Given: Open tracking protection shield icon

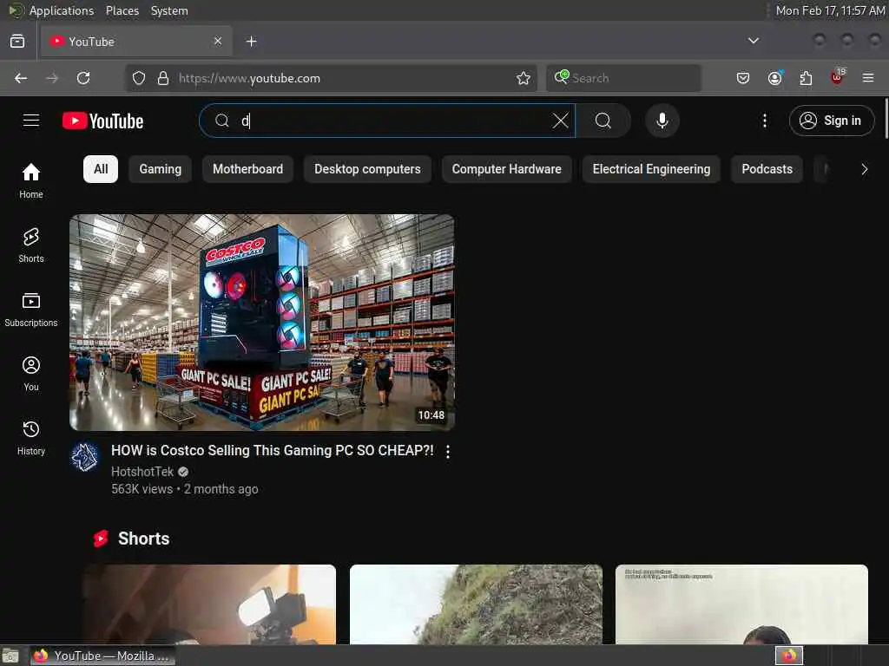Looking at the screenshot, I should pyautogui.click(x=139, y=78).
